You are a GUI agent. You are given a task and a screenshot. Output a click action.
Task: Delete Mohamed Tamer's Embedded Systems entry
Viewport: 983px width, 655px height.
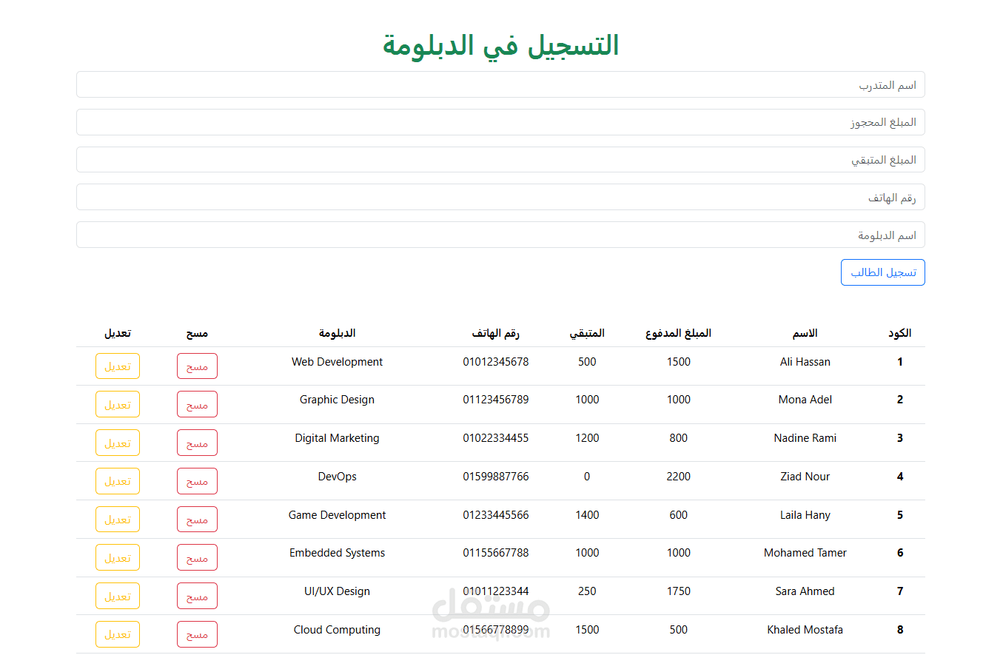tap(197, 557)
